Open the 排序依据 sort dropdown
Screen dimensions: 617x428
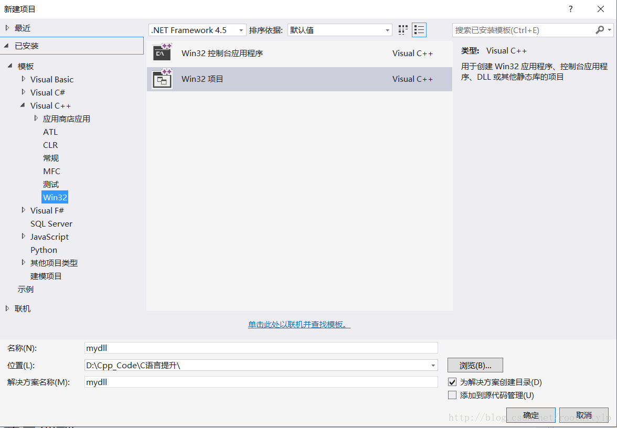(387, 30)
